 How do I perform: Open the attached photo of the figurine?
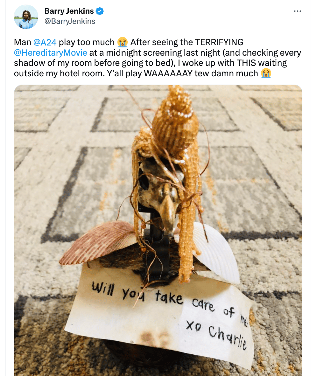158,230
